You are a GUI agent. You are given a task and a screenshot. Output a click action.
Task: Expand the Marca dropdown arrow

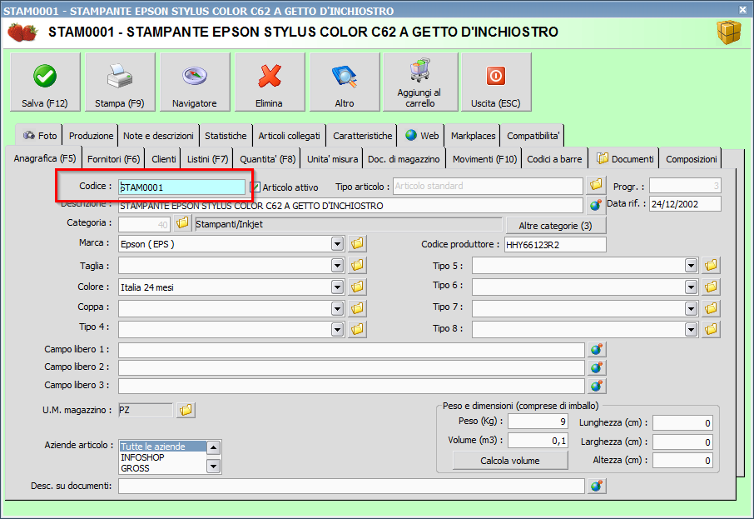338,244
